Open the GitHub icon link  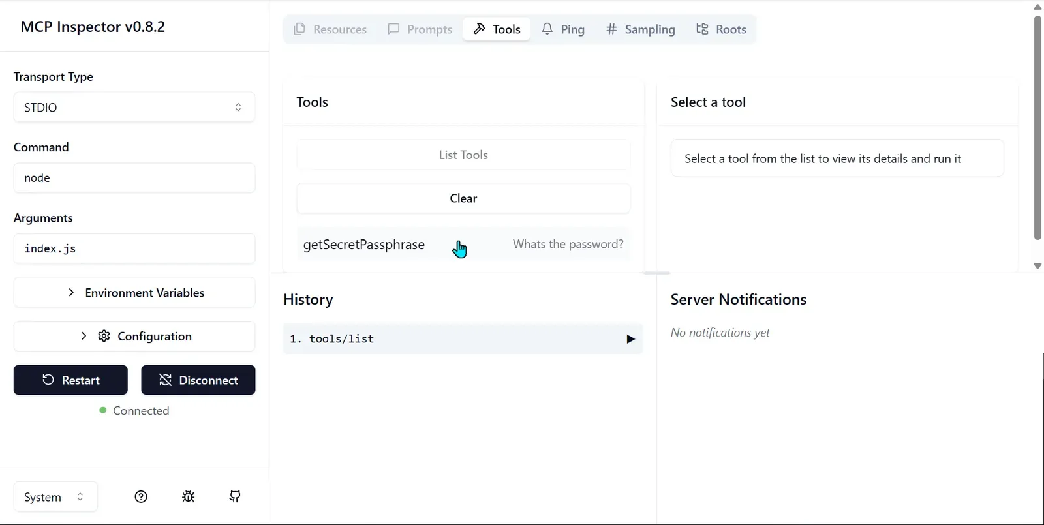pyautogui.click(x=235, y=497)
